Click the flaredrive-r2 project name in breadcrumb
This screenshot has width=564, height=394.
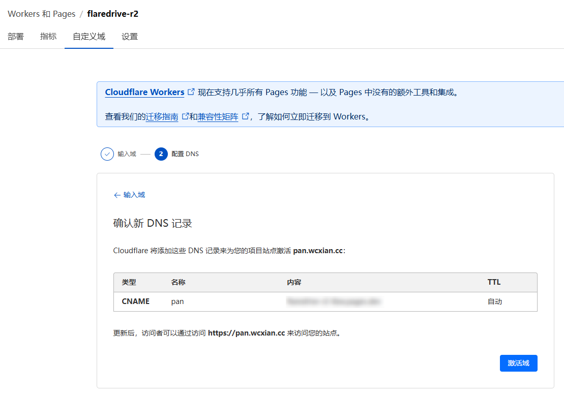[112, 14]
